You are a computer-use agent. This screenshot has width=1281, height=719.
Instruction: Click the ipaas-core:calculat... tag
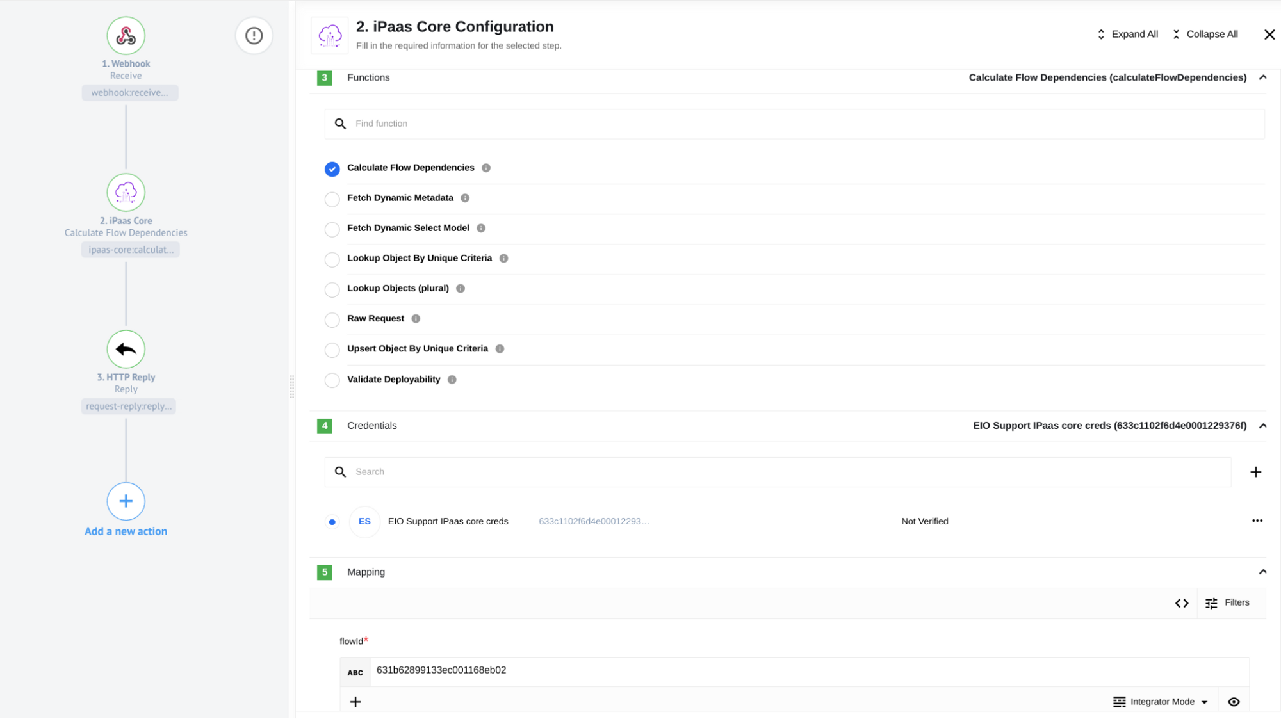(131, 250)
